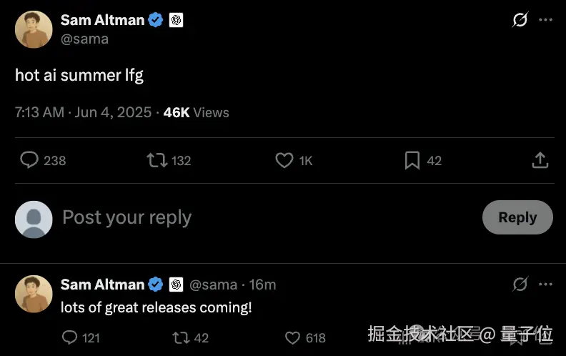Open Sam Altman's avatar on main post

click(x=34, y=29)
